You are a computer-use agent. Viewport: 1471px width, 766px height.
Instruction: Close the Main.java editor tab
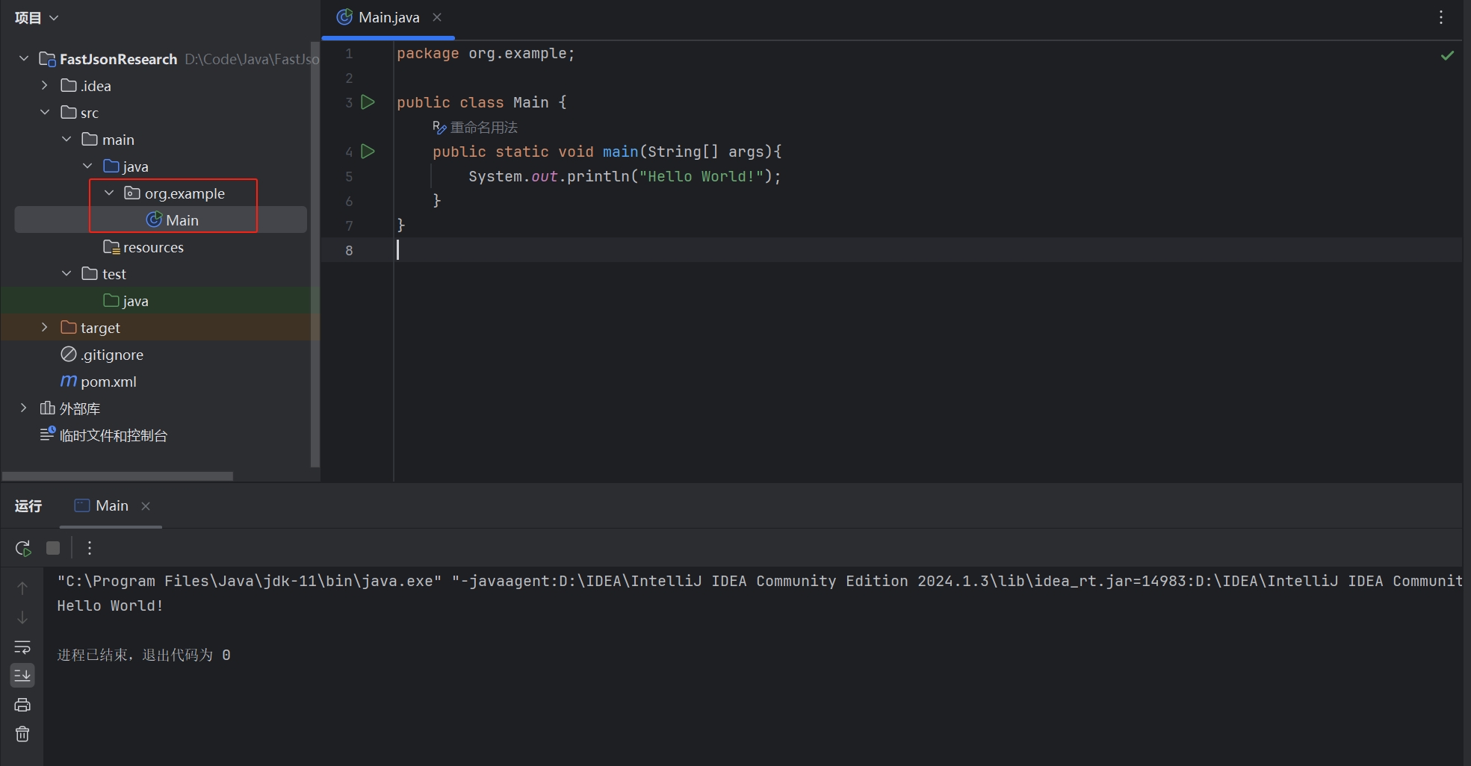pyautogui.click(x=437, y=17)
